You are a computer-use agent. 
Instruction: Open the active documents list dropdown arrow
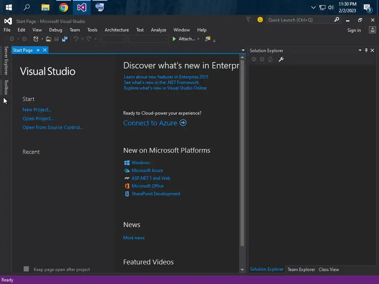point(243,50)
